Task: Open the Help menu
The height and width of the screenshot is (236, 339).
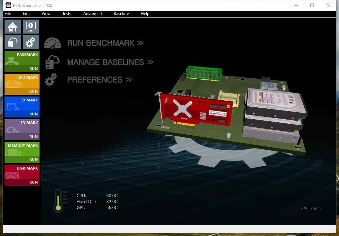Action: (x=145, y=14)
